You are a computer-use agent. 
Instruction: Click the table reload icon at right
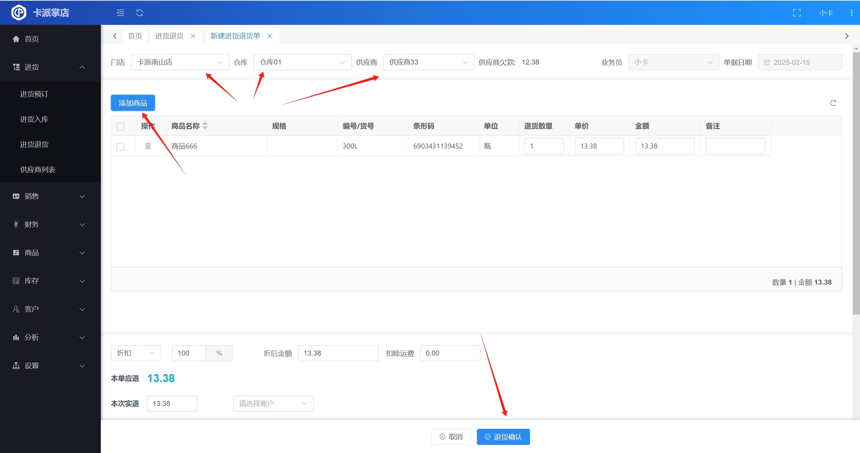[833, 103]
